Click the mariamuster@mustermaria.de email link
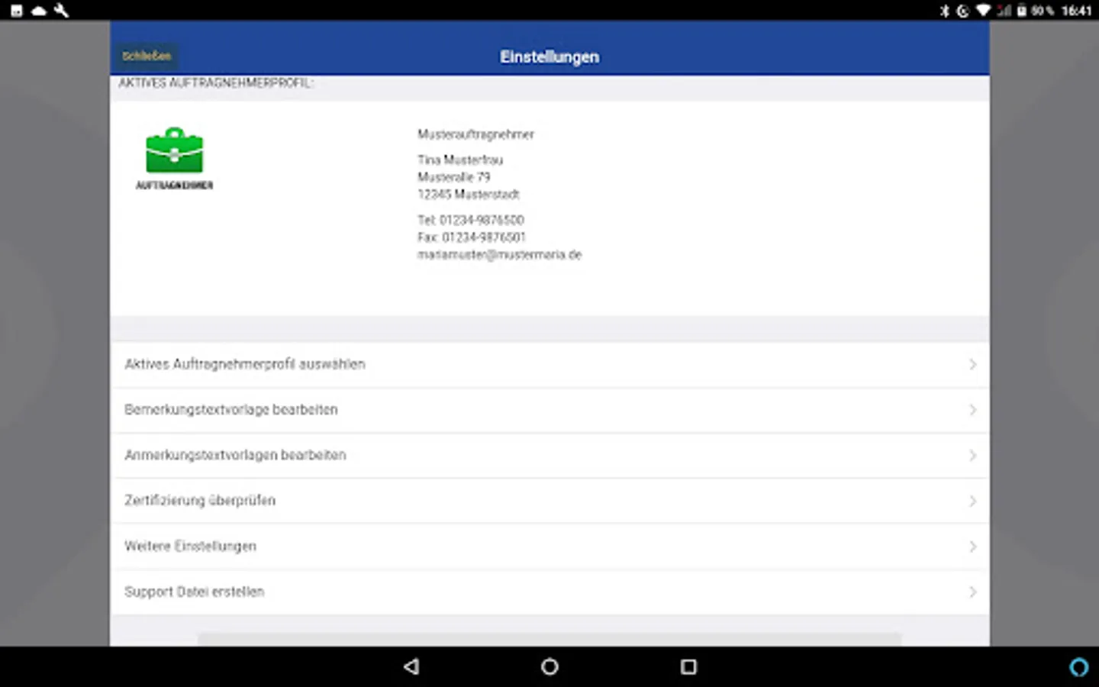 click(500, 254)
